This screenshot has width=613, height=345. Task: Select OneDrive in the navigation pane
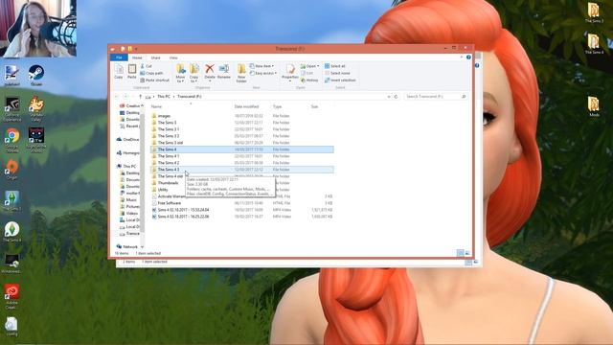point(127,139)
